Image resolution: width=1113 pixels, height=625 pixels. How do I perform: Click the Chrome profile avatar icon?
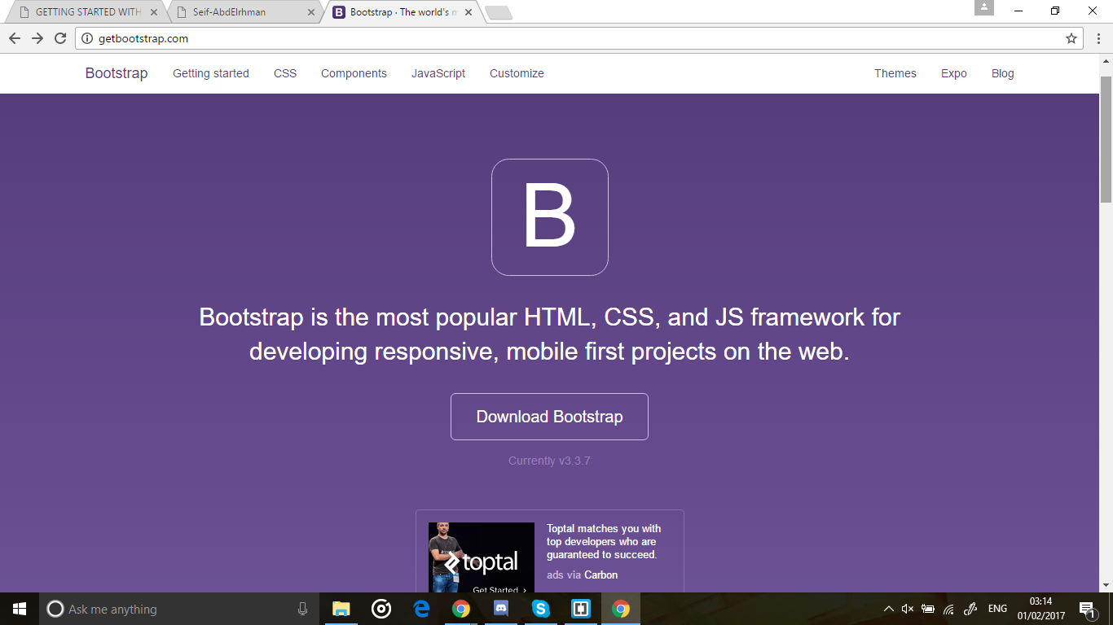coord(984,7)
